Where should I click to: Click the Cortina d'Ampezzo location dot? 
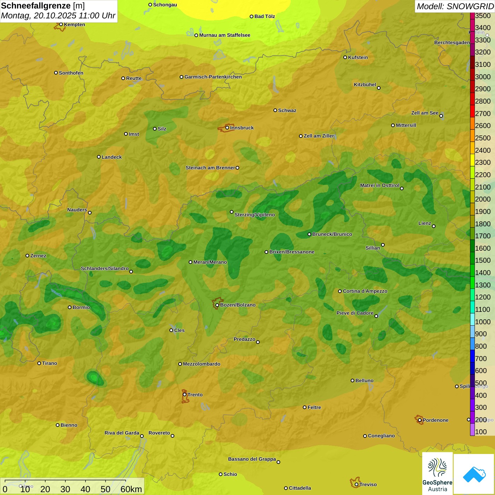(340, 291)
